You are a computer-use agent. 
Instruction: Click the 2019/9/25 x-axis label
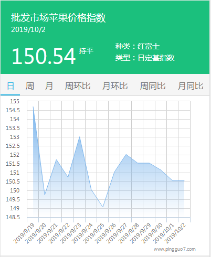pyautogui.click(x=94, y=233)
